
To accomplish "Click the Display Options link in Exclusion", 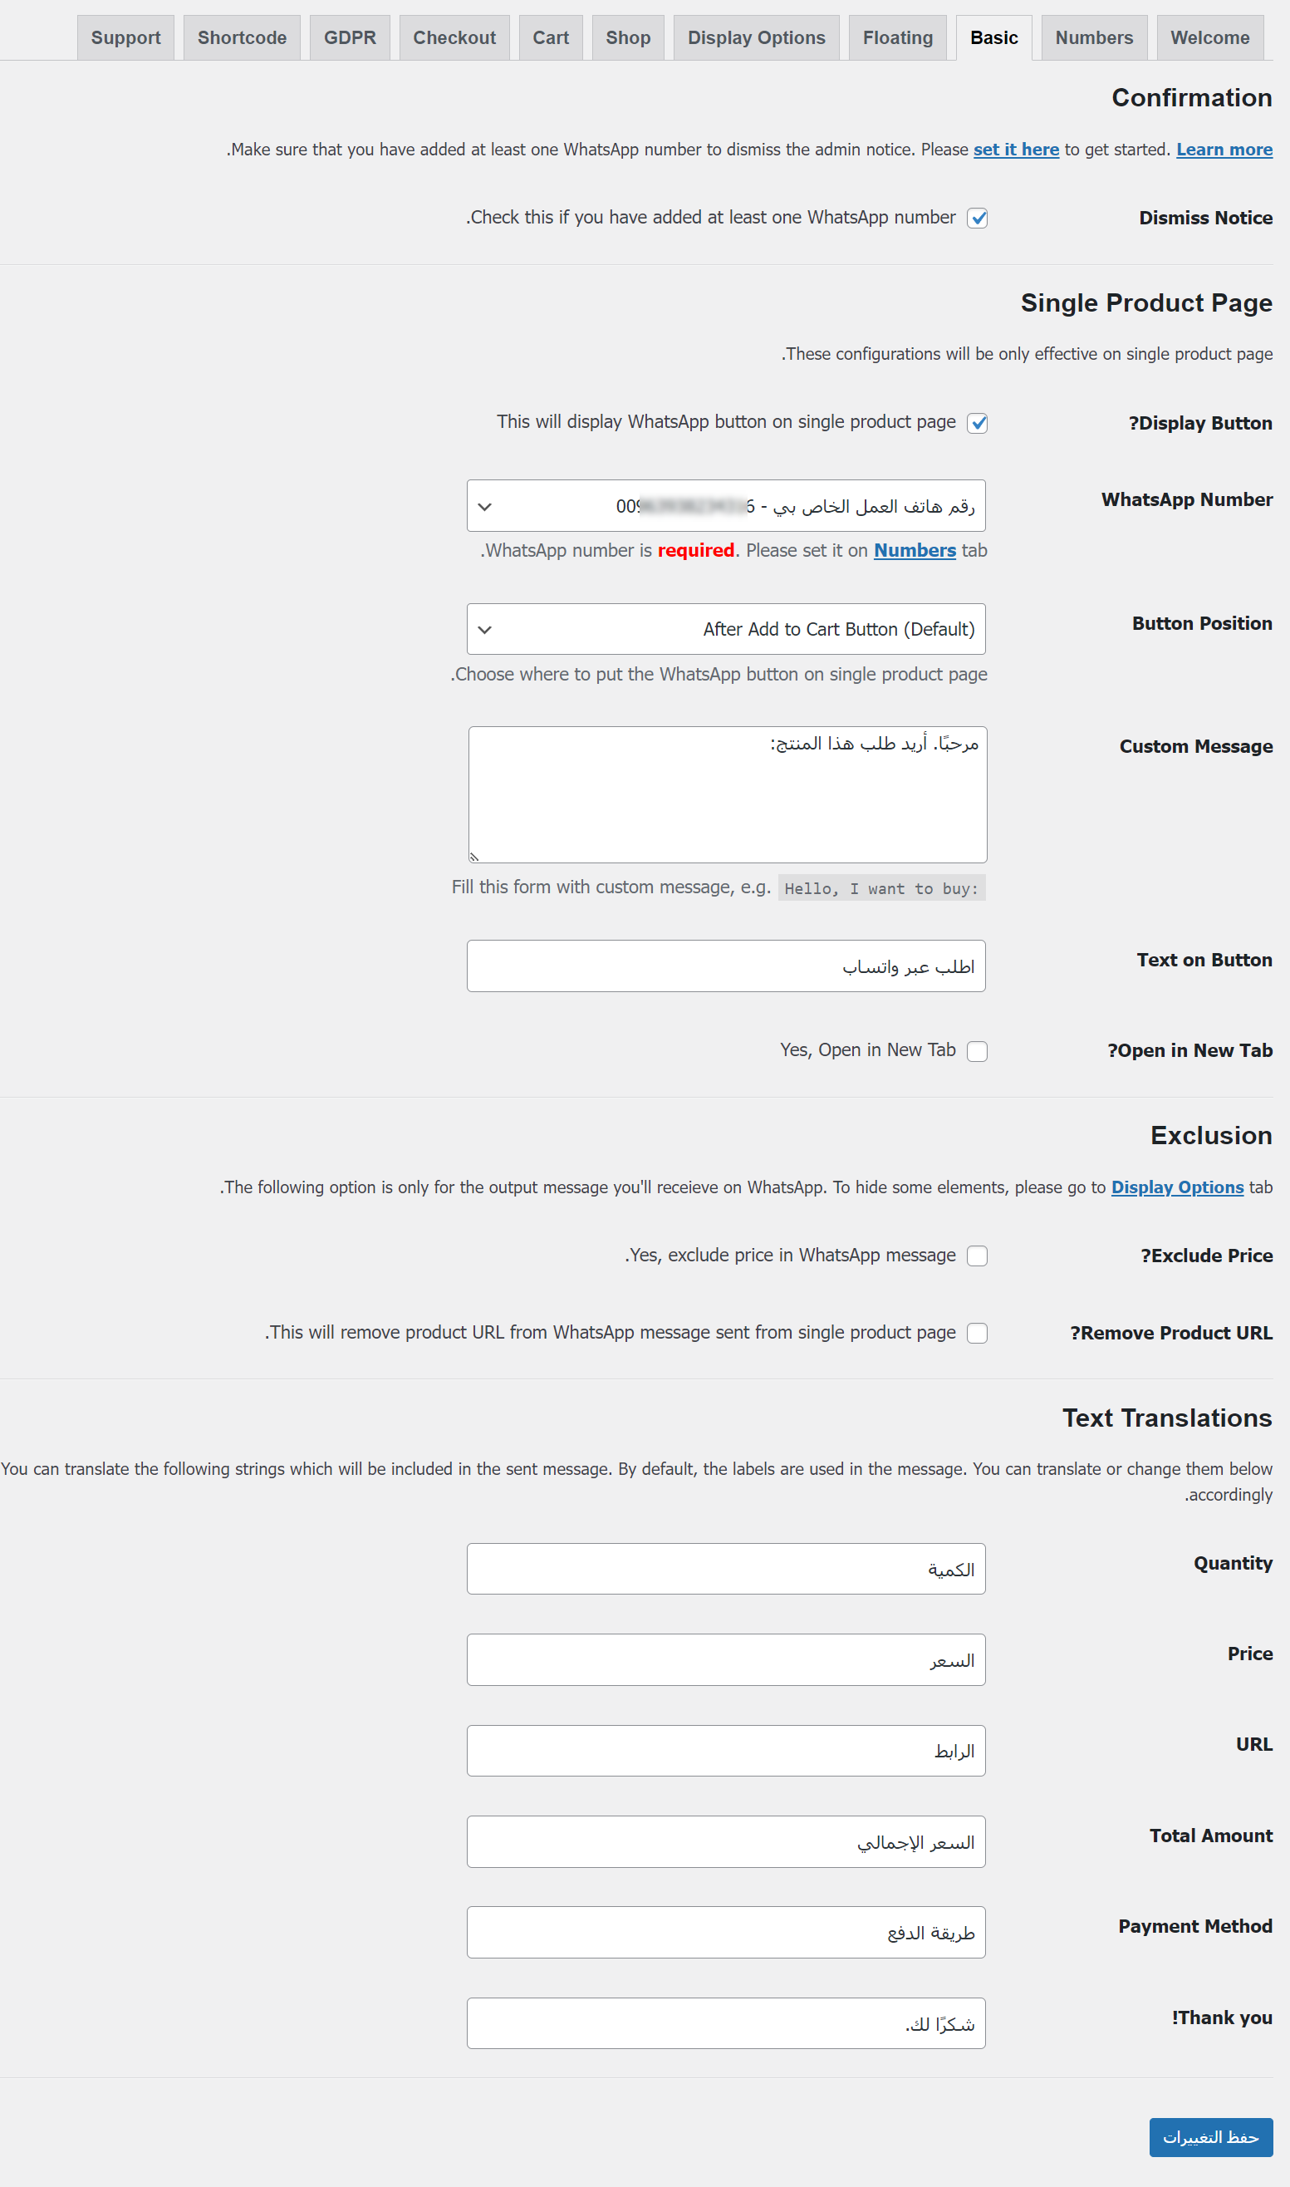I will coord(1177,1187).
